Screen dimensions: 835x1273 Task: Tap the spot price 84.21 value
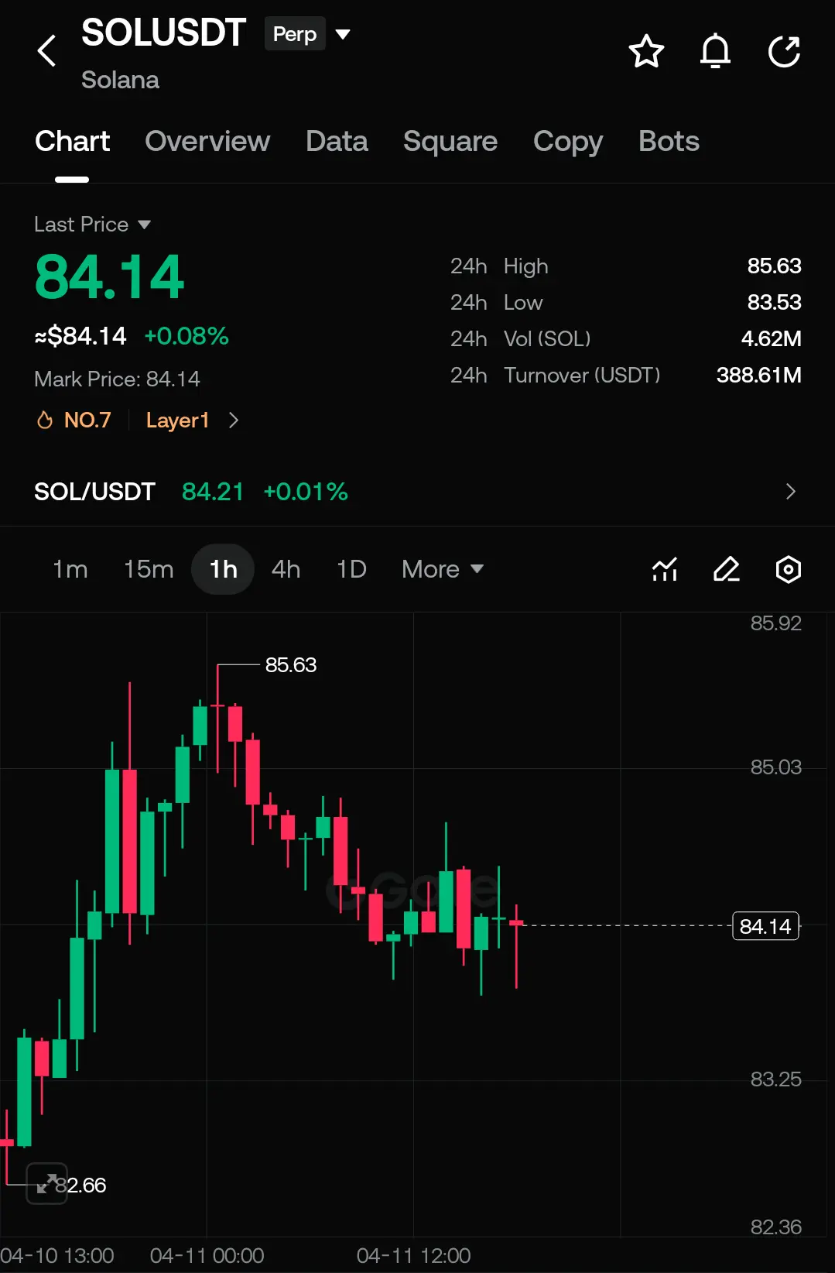[x=213, y=492]
